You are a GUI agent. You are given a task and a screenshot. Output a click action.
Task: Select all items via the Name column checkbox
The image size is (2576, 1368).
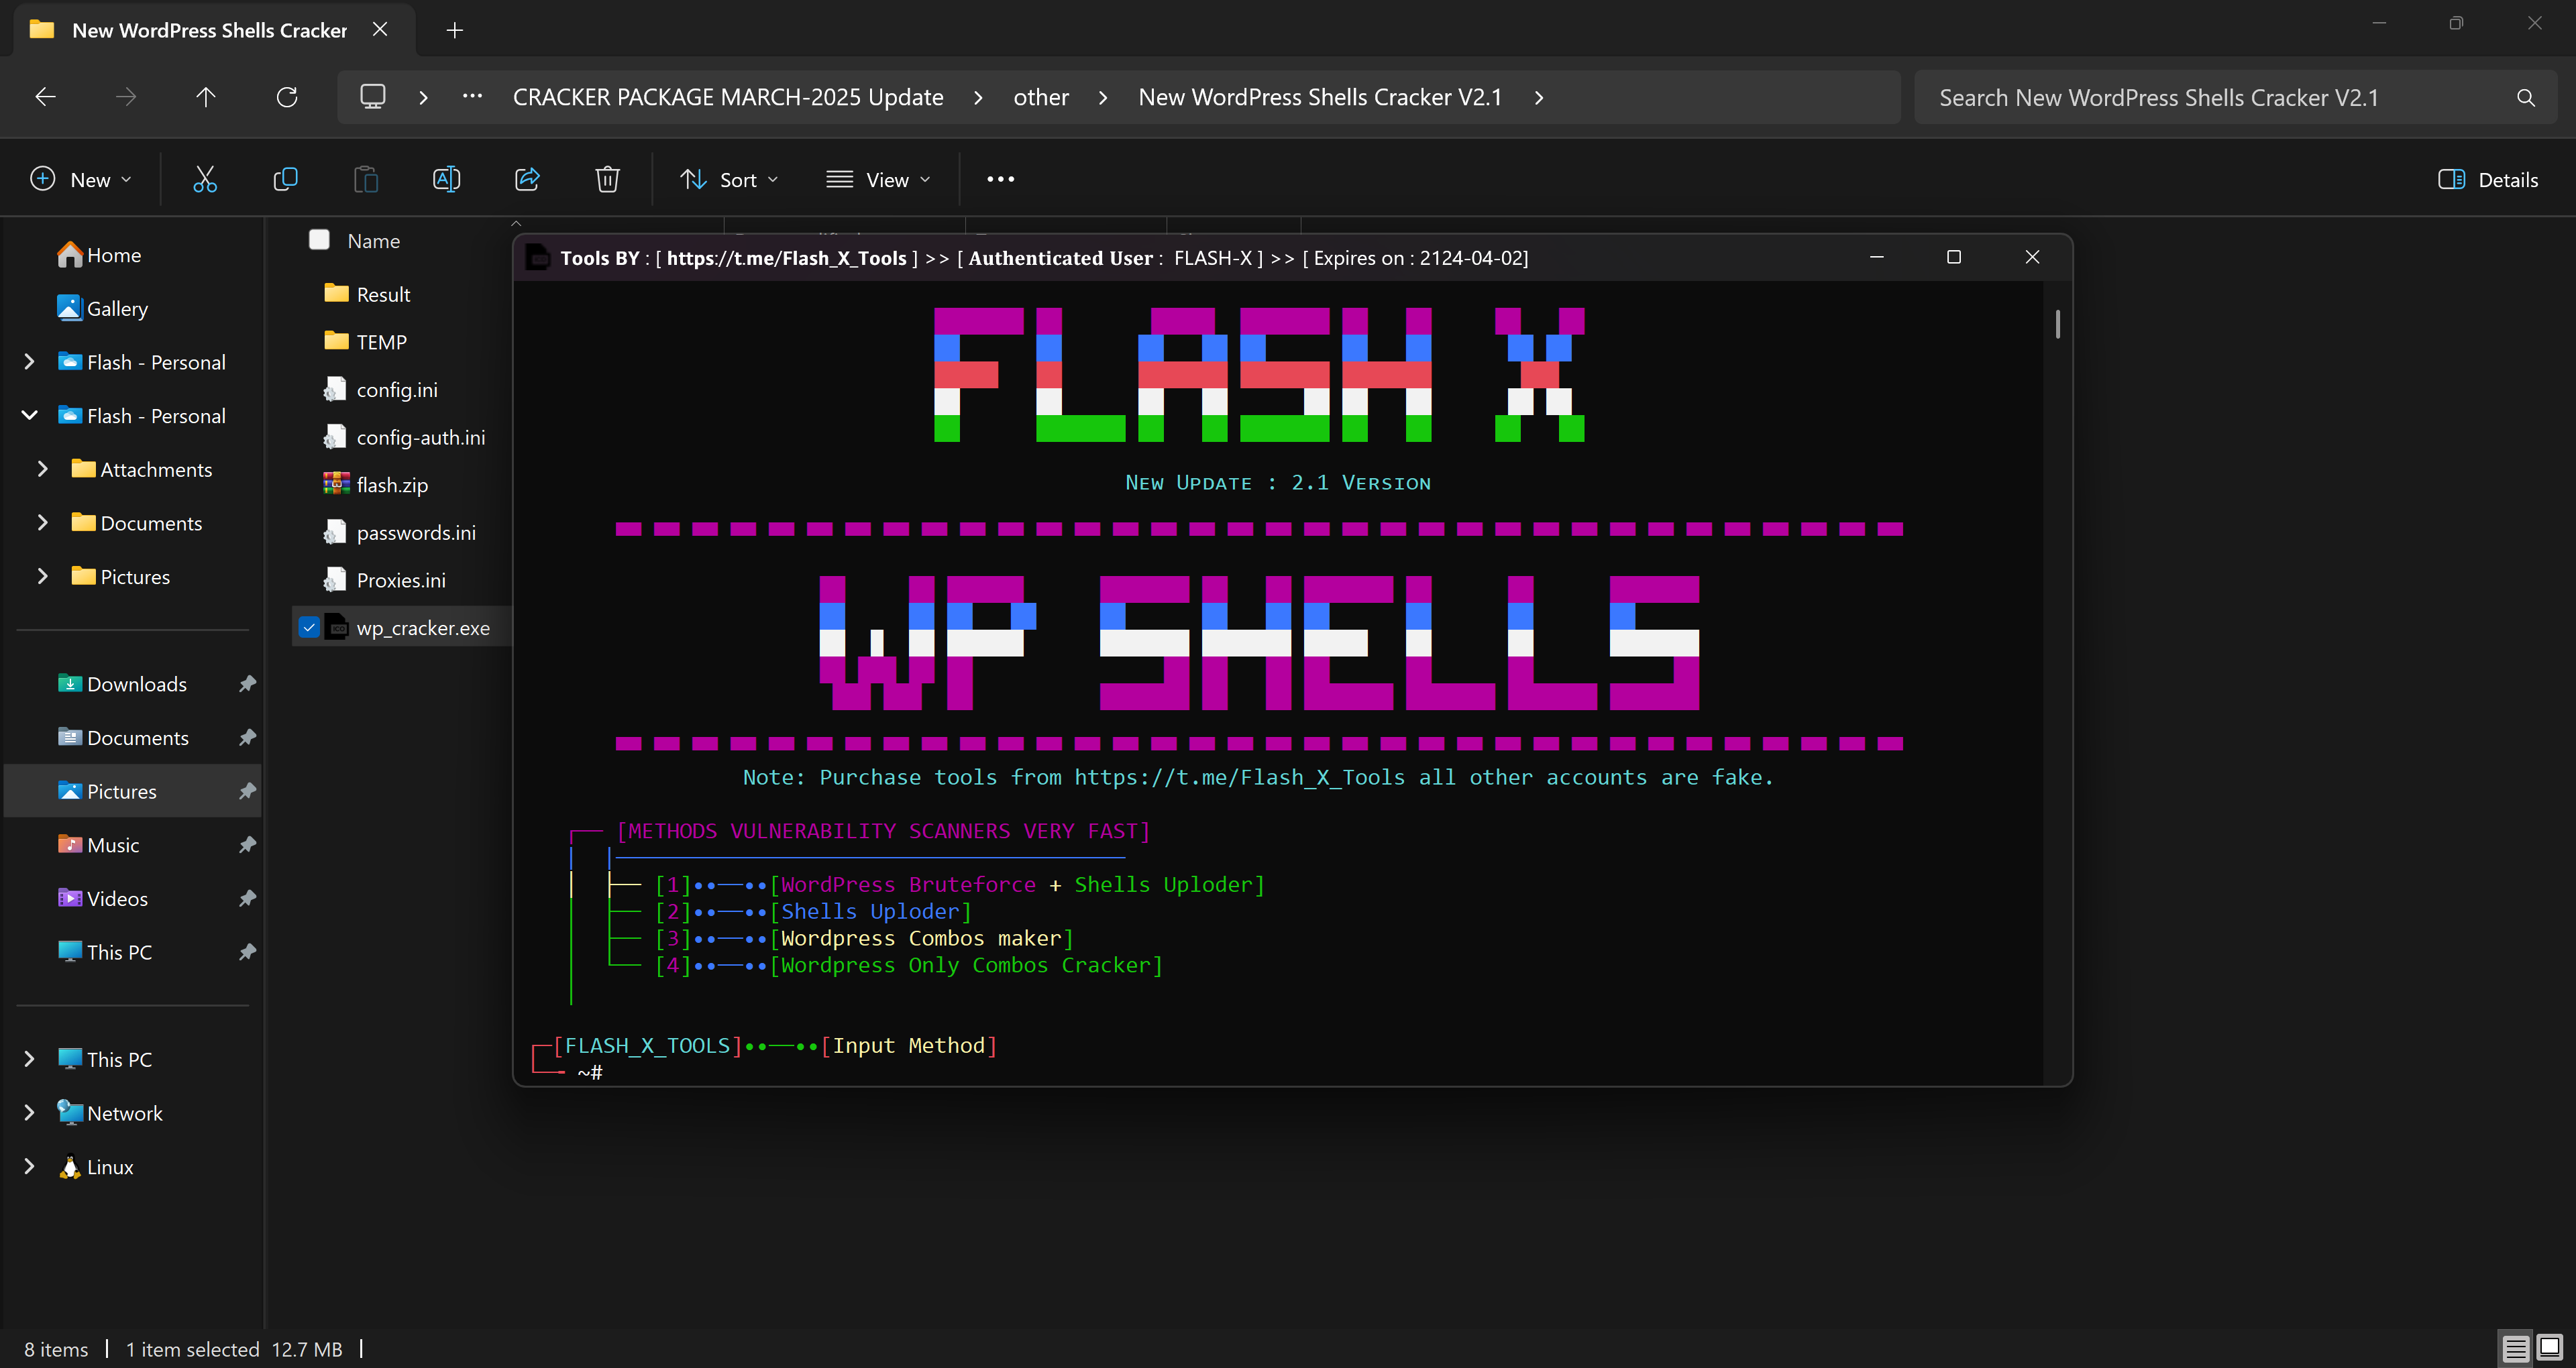point(319,239)
